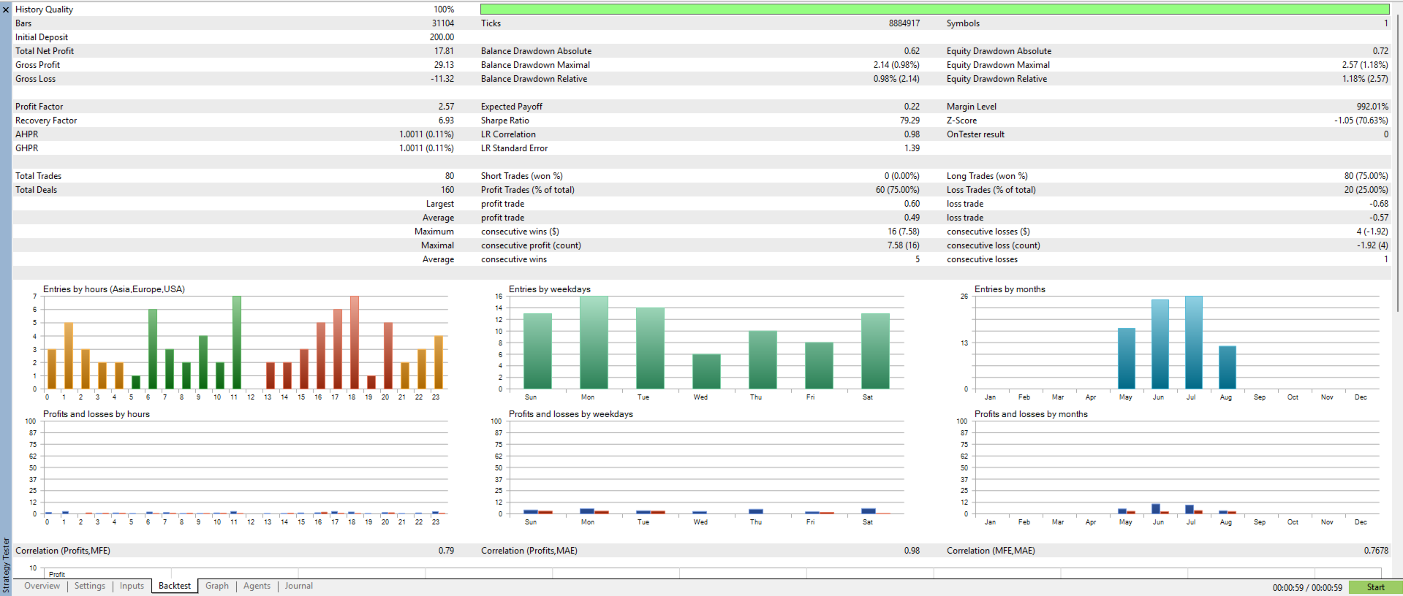Click the hour 11 bar in Entries by hours
This screenshot has height=596, width=1403.
coord(237,343)
